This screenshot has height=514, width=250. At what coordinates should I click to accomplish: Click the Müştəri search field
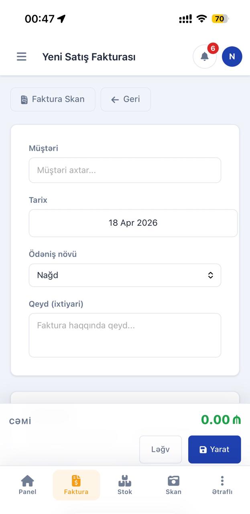(x=125, y=170)
